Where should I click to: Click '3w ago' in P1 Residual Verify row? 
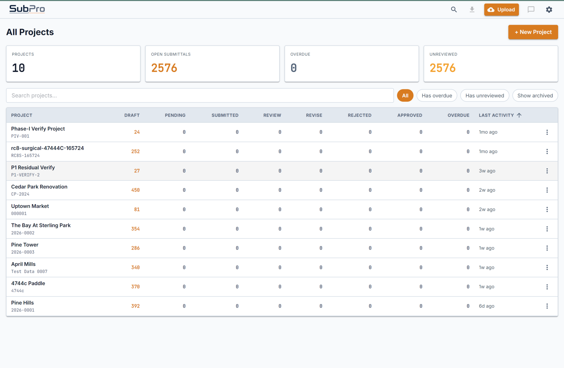(x=487, y=171)
